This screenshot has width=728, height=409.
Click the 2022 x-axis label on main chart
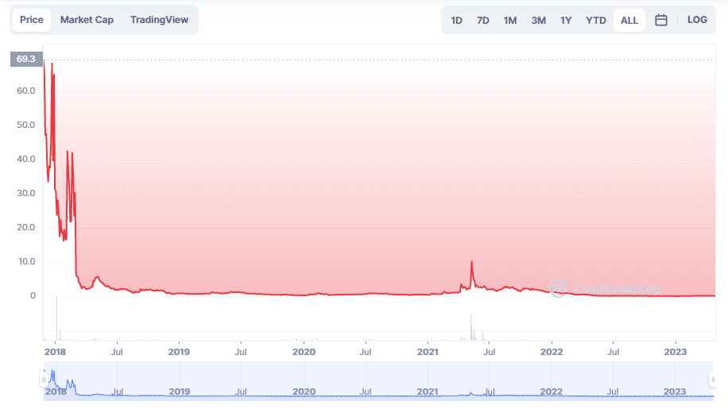tap(552, 352)
